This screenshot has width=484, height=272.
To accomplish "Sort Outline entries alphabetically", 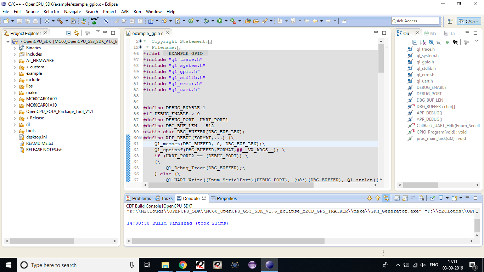I will (x=423, y=42).
